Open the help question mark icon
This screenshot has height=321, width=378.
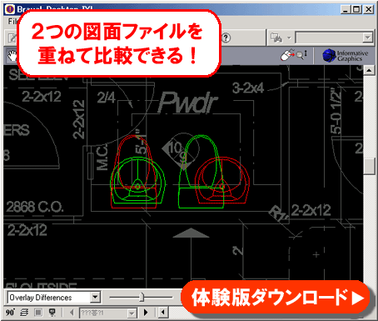pos(226,38)
